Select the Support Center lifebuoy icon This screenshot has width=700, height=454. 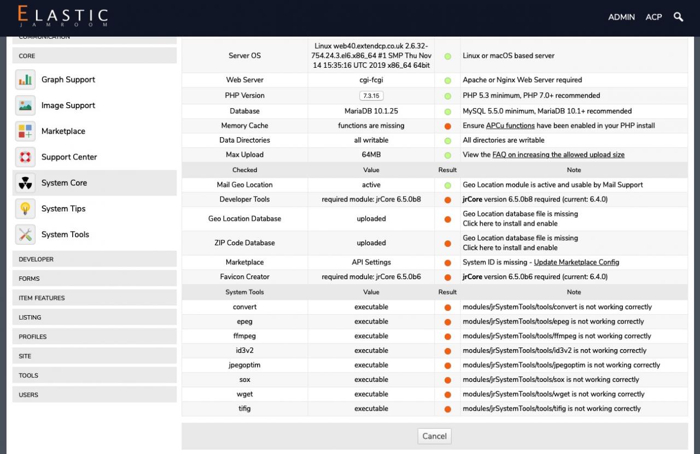(x=25, y=157)
